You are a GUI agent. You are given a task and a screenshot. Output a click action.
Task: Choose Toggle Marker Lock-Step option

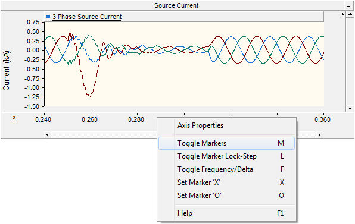226,156
